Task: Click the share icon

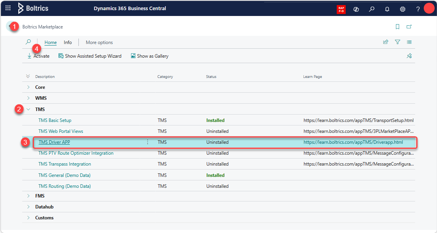Action: pos(386,42)
